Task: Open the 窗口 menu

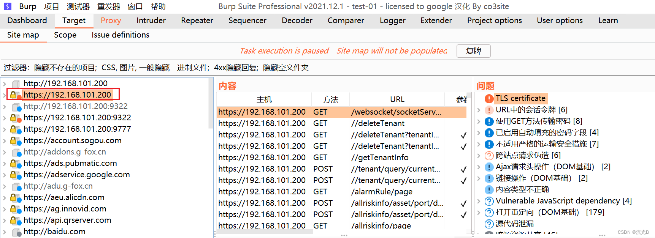Action: click(135, 6)
